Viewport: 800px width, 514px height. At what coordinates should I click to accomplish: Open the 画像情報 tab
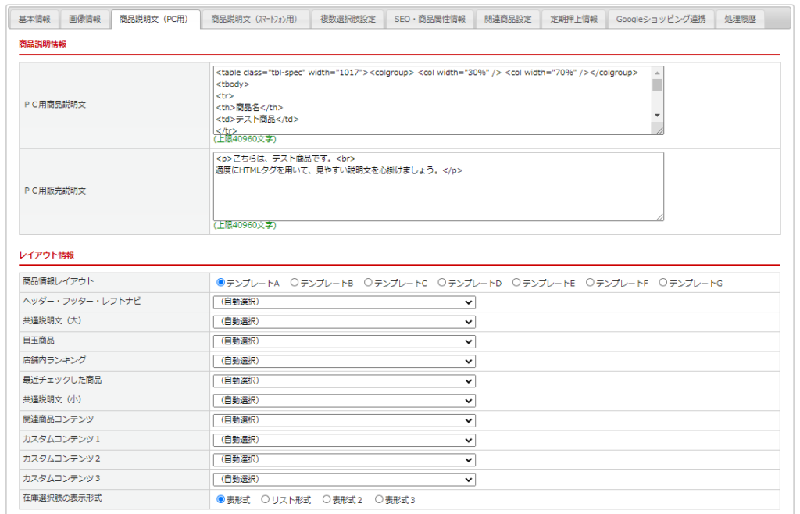[84, 19]
